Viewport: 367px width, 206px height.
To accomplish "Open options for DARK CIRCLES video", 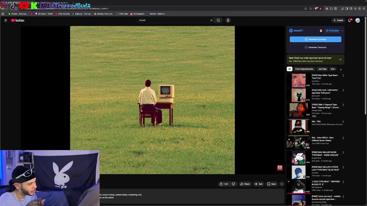I will pos(343,153).
